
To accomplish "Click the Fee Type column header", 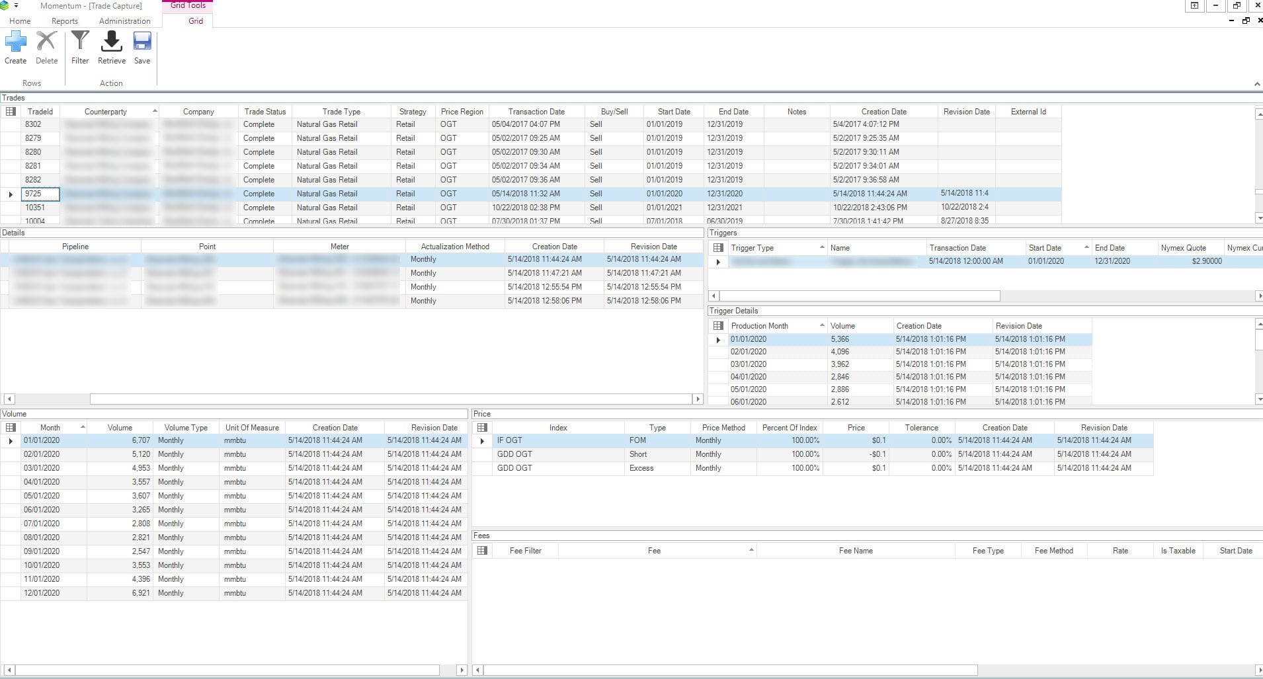I will [988, 551].
